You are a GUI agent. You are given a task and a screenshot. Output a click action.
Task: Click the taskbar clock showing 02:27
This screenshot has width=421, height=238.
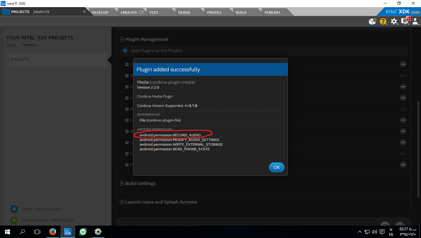tap(408, 231)
